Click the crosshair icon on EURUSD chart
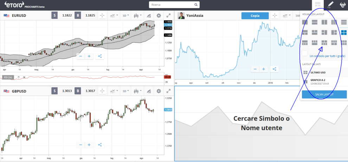348x162 pixels. click(102, 15)
